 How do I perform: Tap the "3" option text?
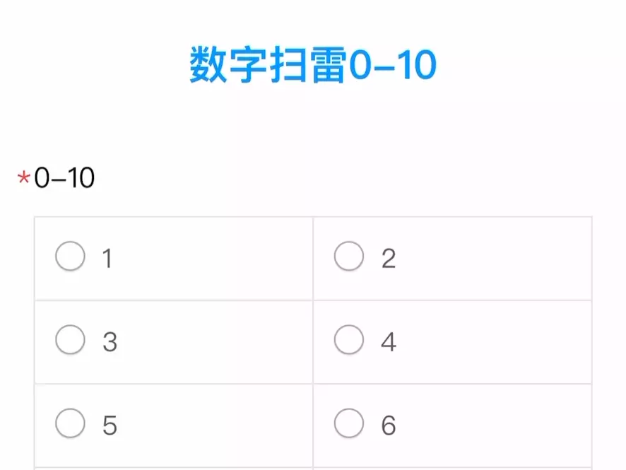[110, 343]
